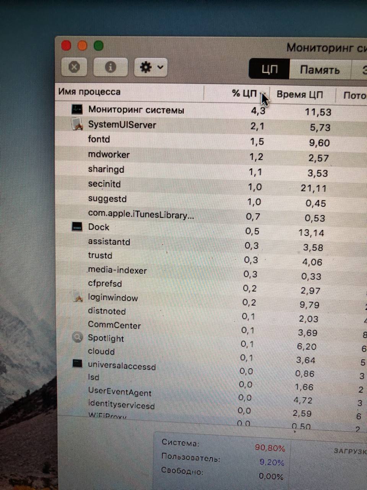Click the Spotlight magnifier process icon
Image resolution: width=367 pixels, height=490 pixels.
click(x=78, y=337)
